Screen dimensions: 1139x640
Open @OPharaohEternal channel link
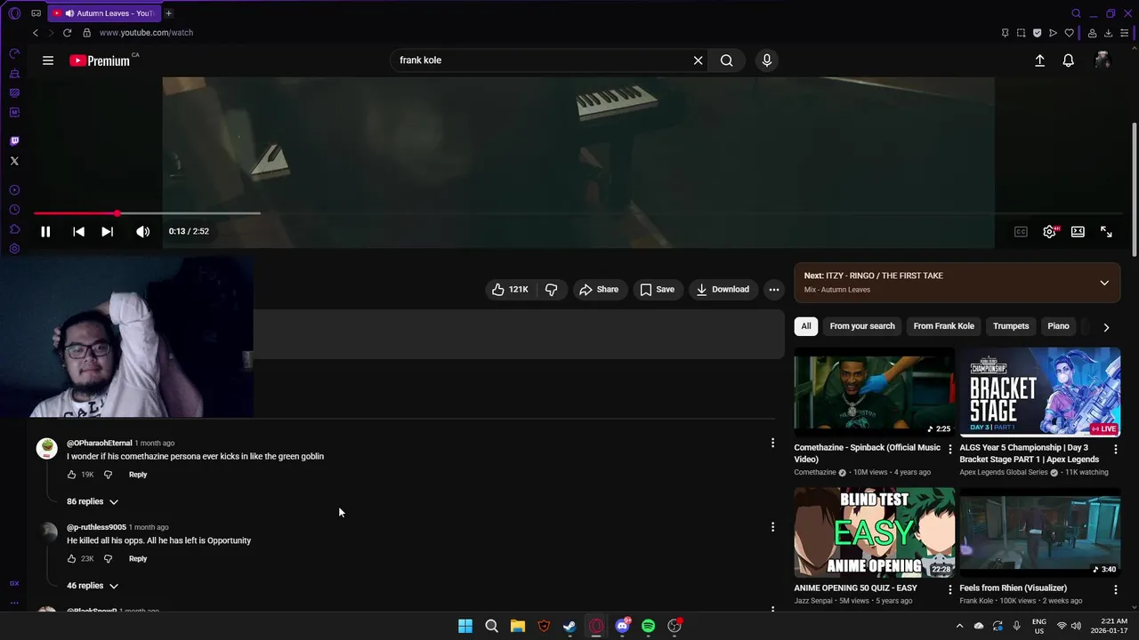tap(99, 443)
